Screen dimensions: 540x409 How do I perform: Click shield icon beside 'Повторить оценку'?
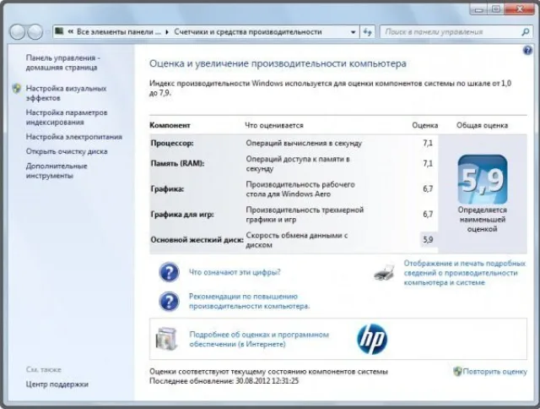point(457,372)
